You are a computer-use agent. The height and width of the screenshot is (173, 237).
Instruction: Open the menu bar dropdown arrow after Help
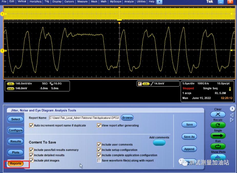[159, 2]
